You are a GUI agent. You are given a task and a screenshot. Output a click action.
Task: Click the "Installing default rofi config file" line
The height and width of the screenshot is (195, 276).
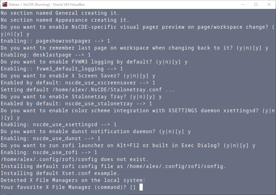coord(113,166)
